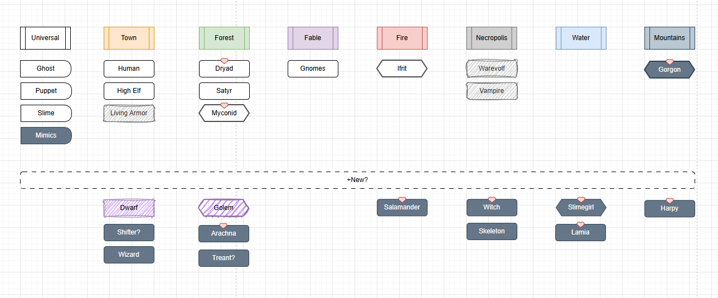
Task: Click the Treant? node
Action: (x=224, y=258)
